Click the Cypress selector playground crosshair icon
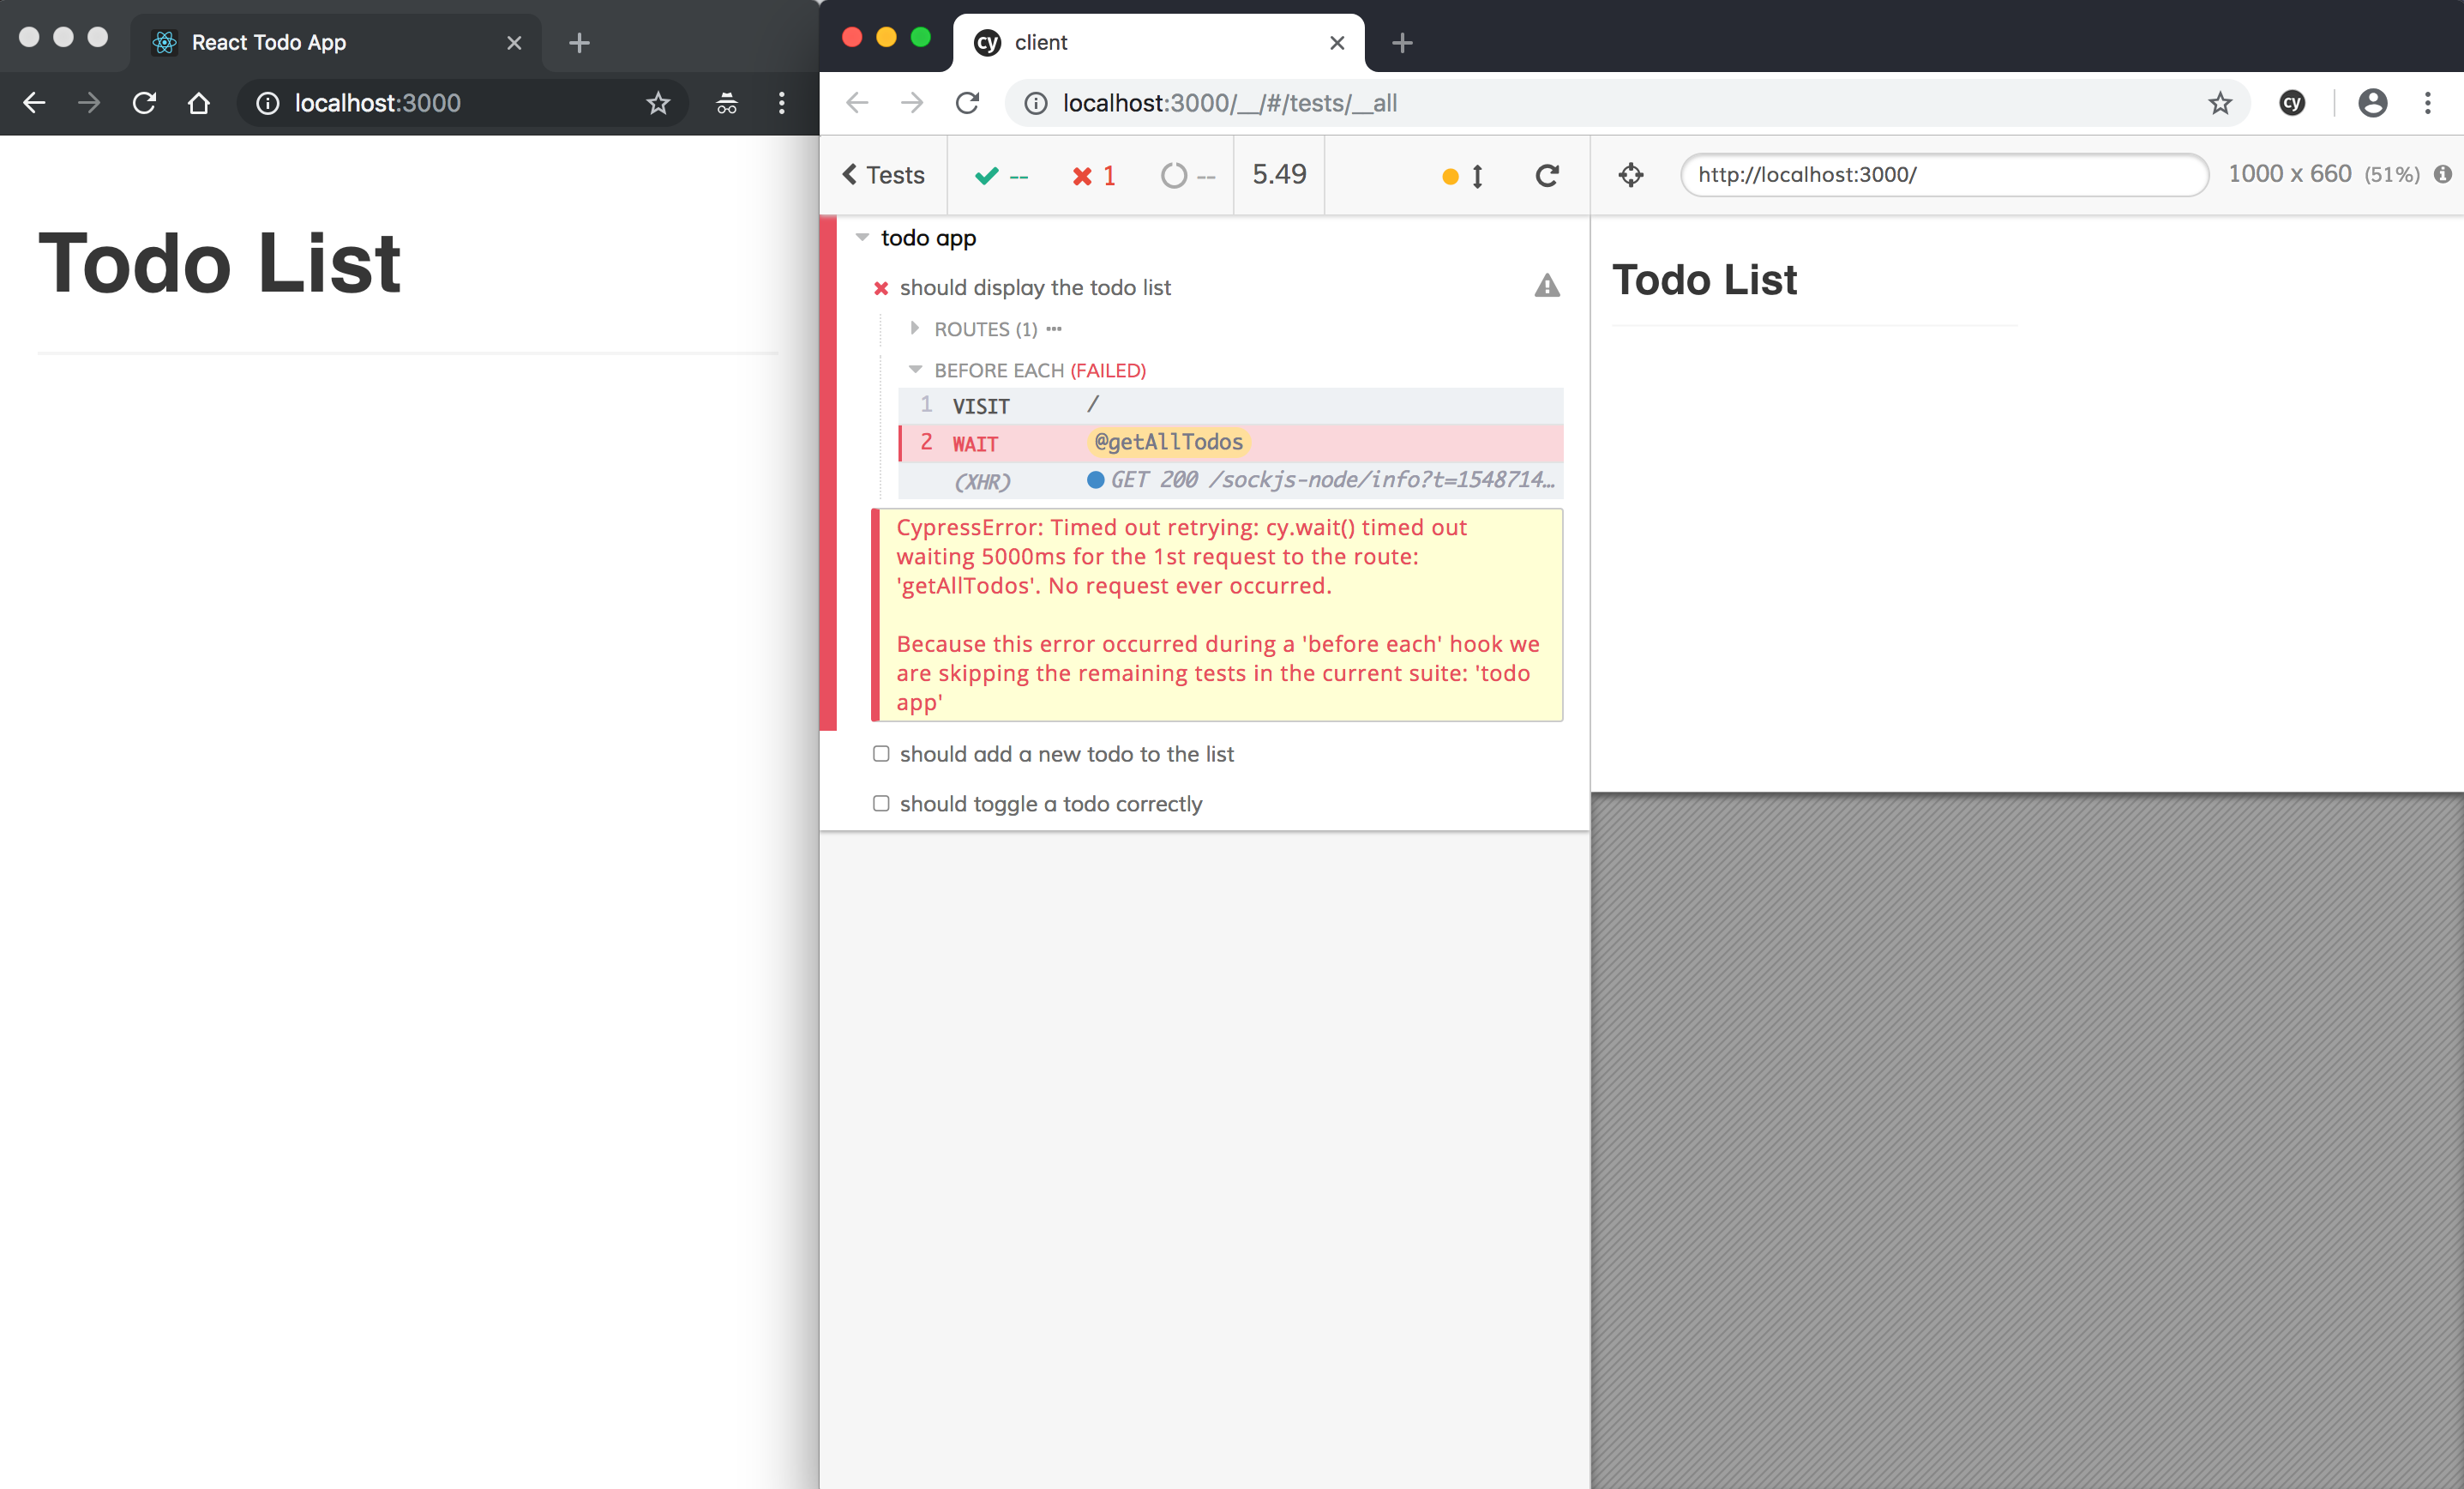The image size is (2464, 1489). pyautogui.click(x=1630, y=175)
